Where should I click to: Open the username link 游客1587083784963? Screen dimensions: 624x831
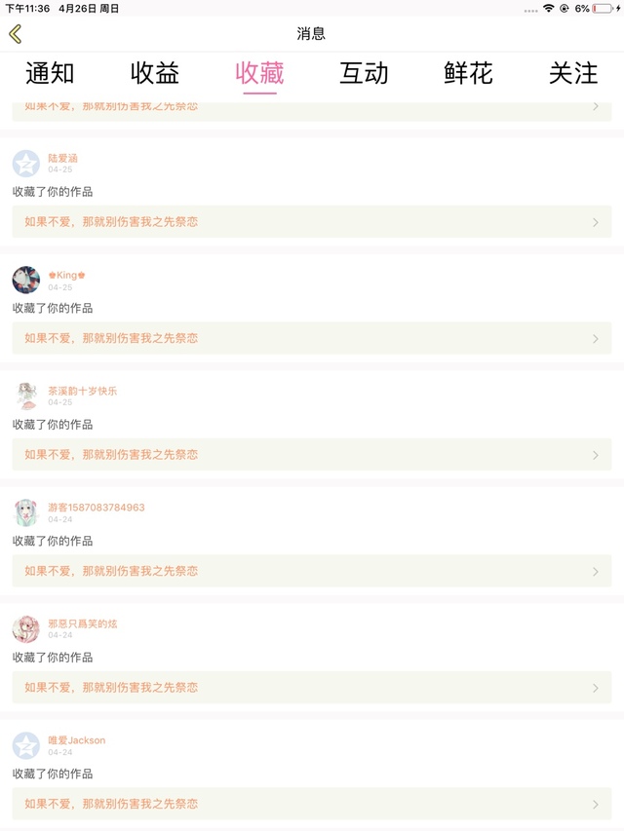(97, 508)
